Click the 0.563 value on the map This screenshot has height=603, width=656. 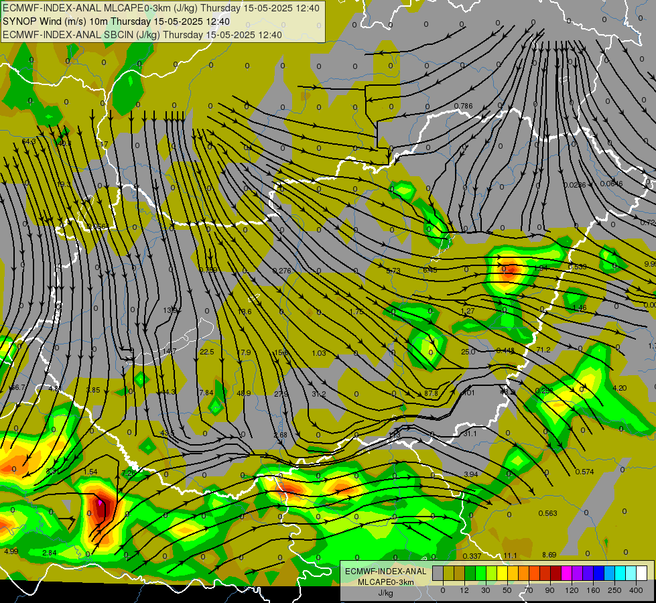pyautogui.click(x=547, y=513)
